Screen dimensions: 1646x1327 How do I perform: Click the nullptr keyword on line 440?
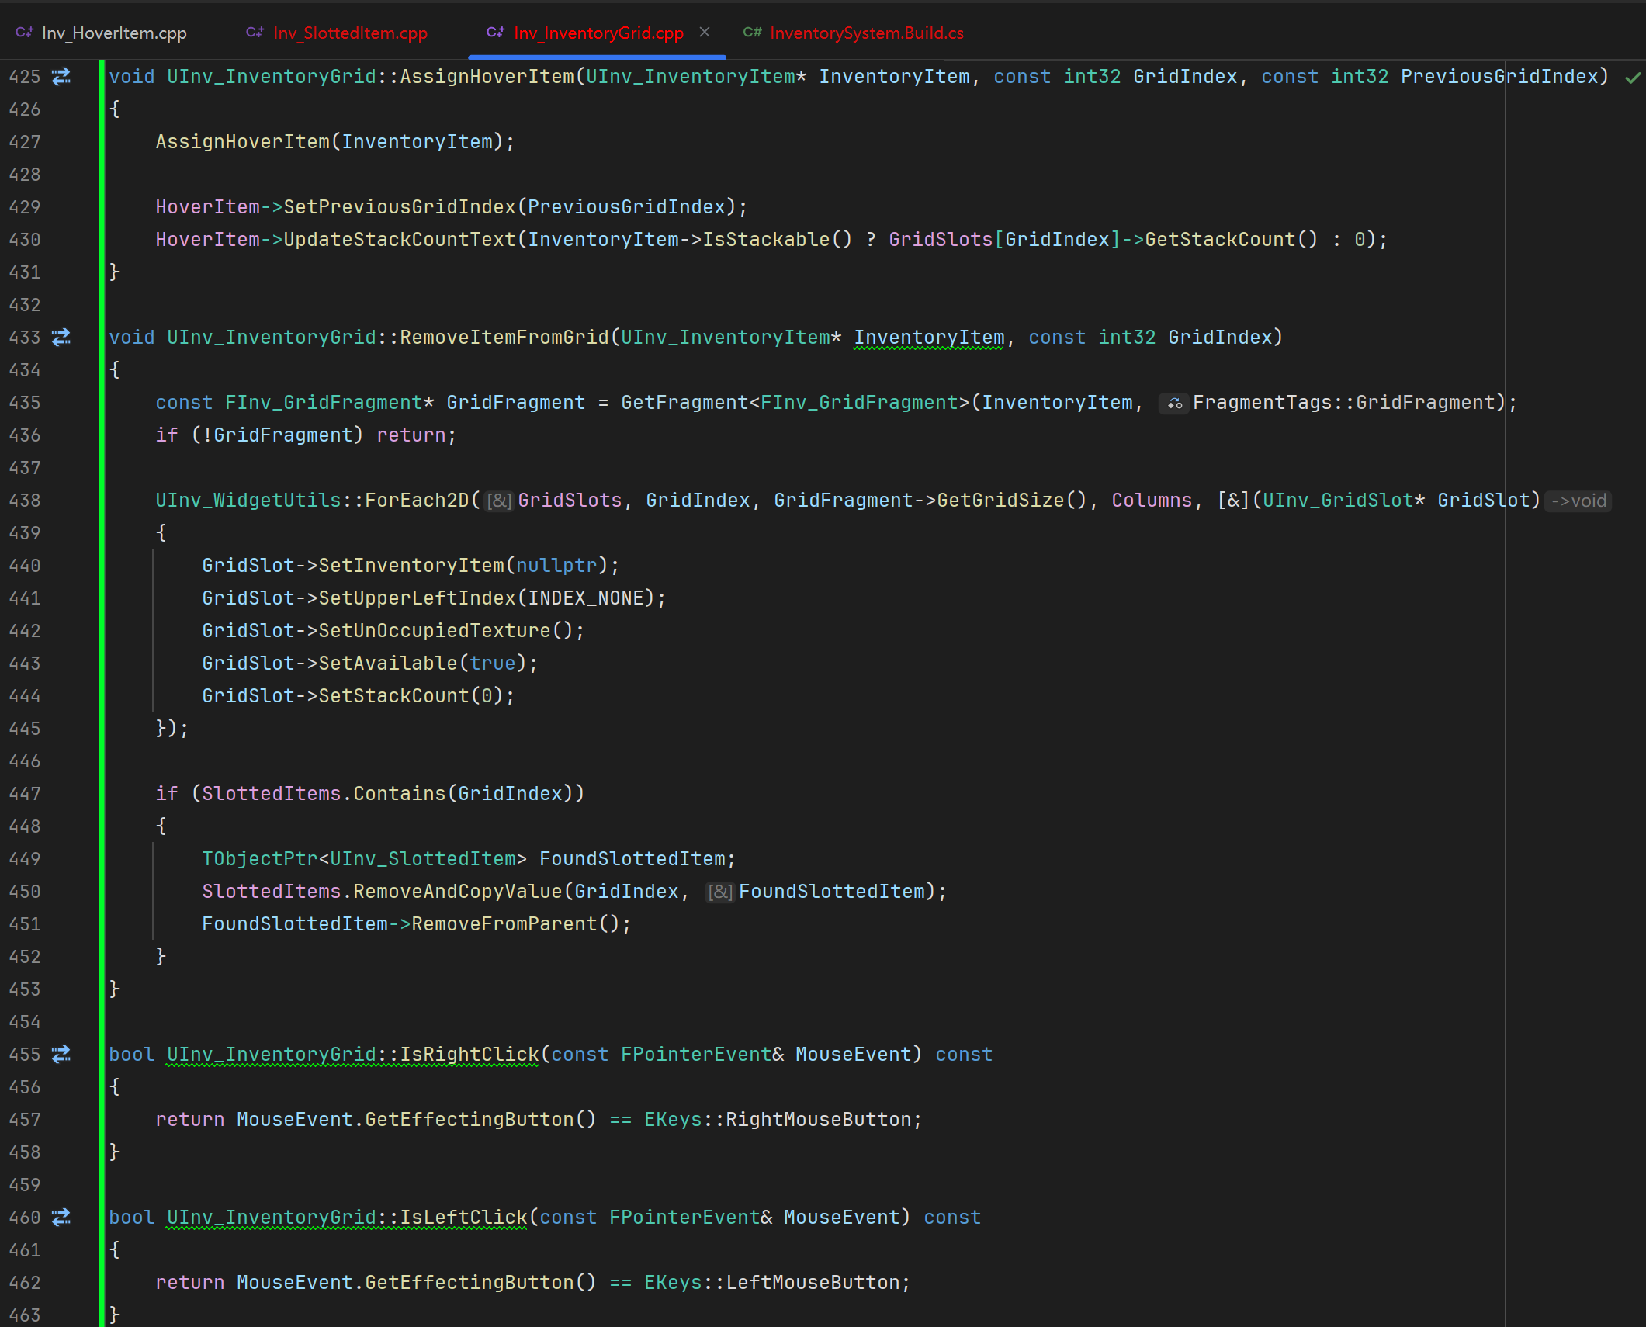(x=556, y=566)
